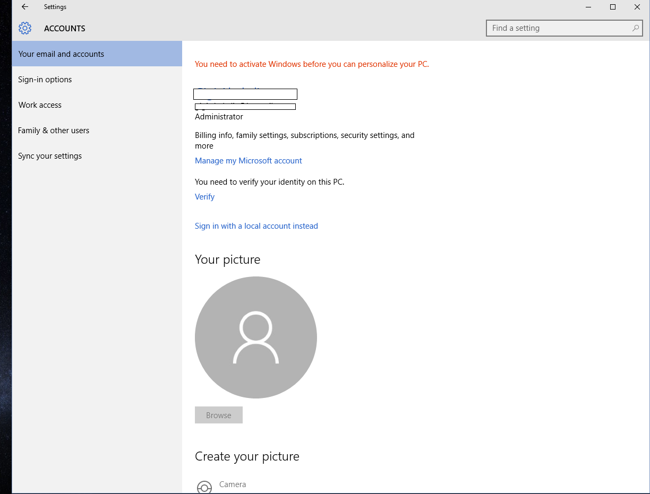Open Sign-in options in the sidebar
Image resolution: width=650 pixels, height=494 pixels.
[45, 79]
